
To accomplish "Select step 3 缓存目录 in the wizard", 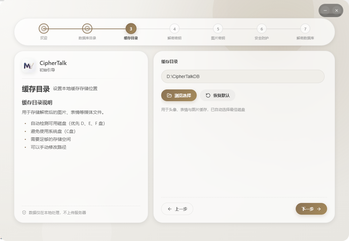I will coord(131,29).
